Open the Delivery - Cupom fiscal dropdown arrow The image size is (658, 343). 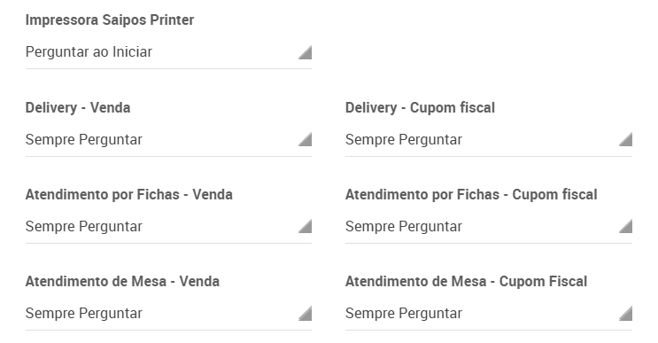point(626,139)
